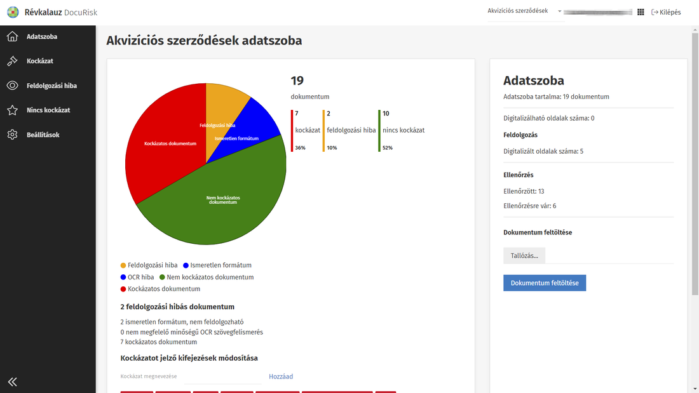This screenshot has height=393, width=699.
Task: Click the Kockázat gavel icon
Action: 12,61
